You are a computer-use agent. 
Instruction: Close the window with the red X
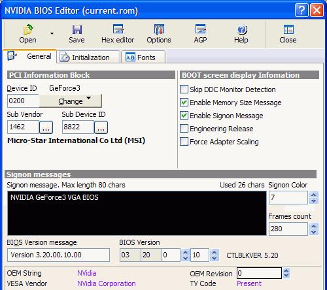317,10
